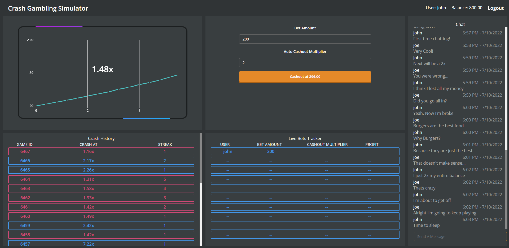Click the Bet Amount input field
Viewport: 509px width, 248px height.
(x=305, y=39)
